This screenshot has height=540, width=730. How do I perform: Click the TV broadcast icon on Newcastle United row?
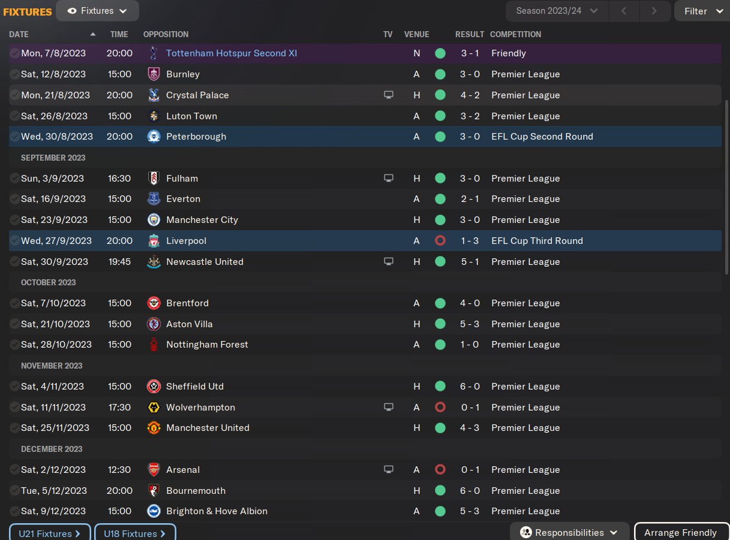(x=389, y=262)
